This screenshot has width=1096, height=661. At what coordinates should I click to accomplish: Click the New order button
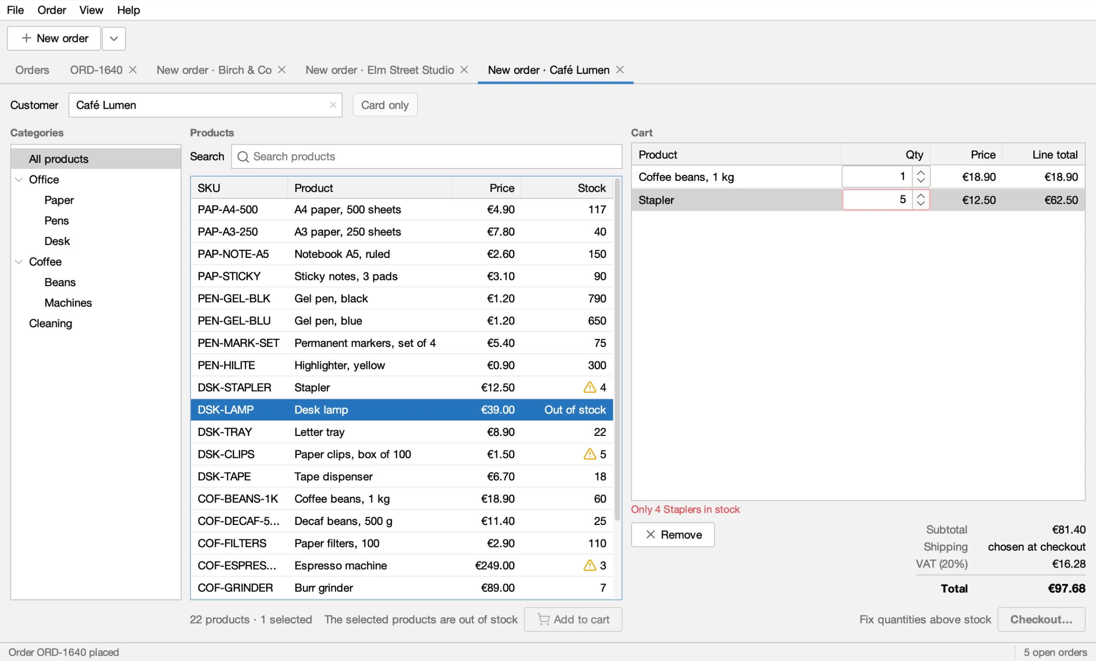54,38
